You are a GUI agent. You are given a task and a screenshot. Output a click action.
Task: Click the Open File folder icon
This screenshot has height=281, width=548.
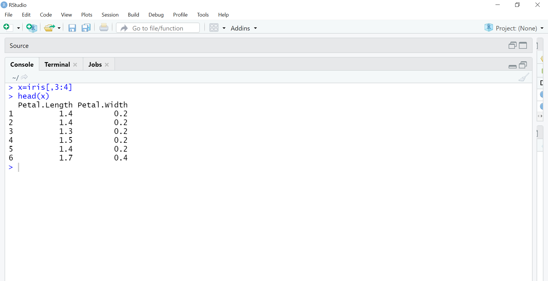pos(50,28)
